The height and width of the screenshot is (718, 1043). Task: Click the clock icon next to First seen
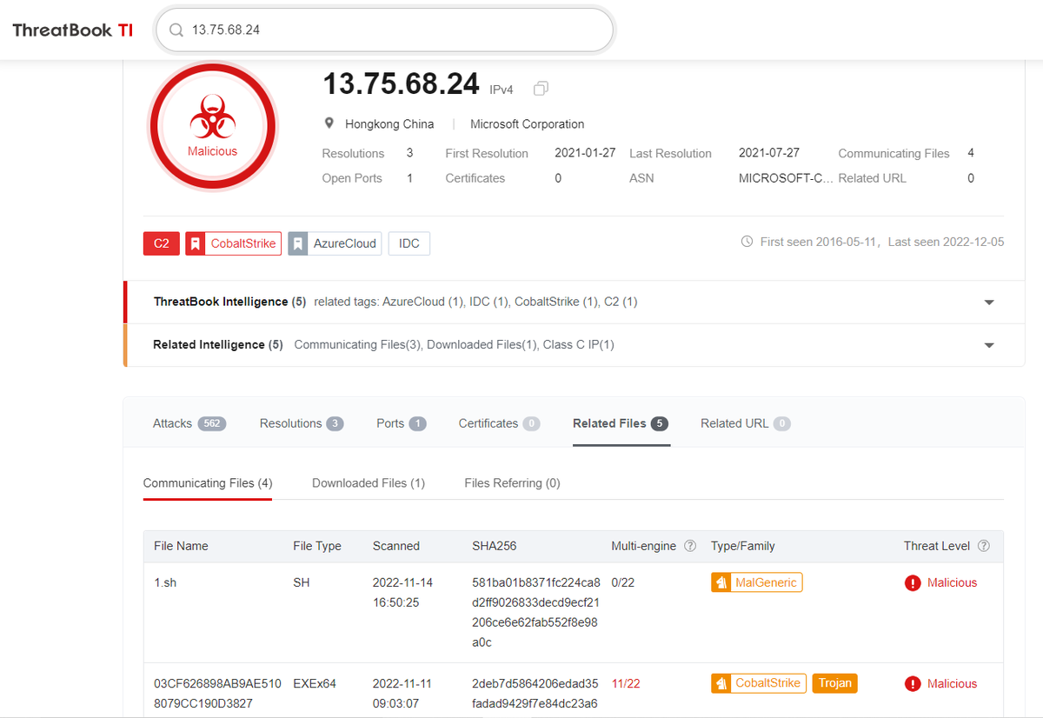(747, 242)
